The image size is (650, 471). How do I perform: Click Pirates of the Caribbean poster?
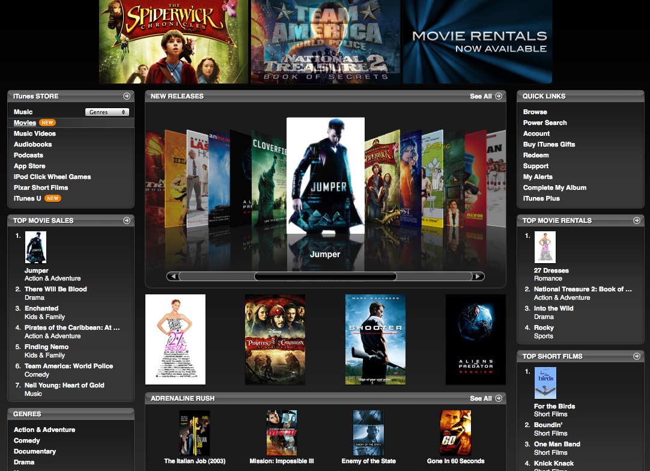[275, 339]
